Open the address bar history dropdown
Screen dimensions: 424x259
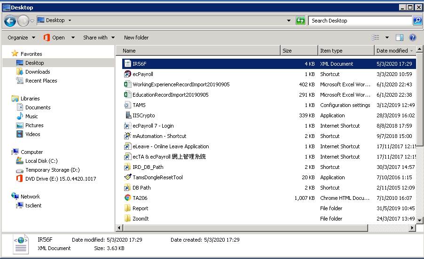coord(289,21)
